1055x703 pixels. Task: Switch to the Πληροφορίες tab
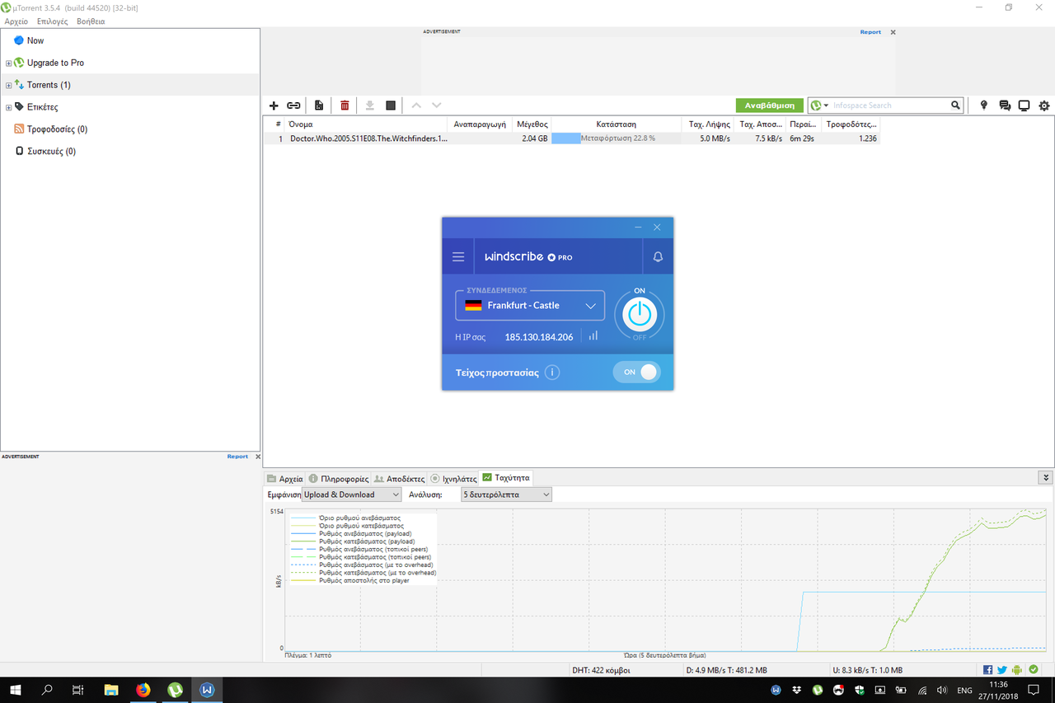coord(339,478)
